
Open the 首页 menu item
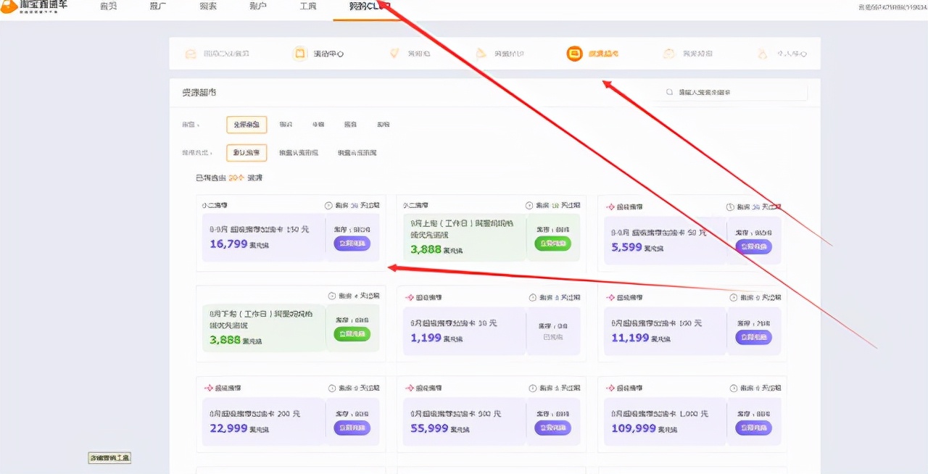click(107, 7)
